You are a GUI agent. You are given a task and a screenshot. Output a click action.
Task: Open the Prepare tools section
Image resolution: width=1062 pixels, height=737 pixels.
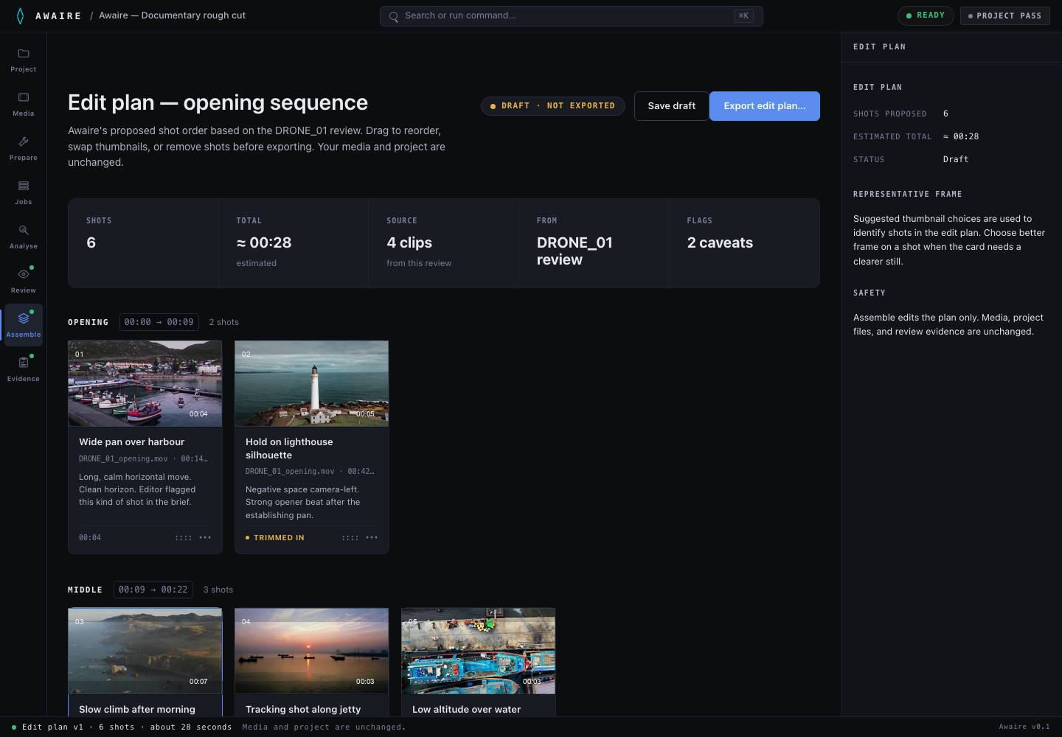(24, 149)
